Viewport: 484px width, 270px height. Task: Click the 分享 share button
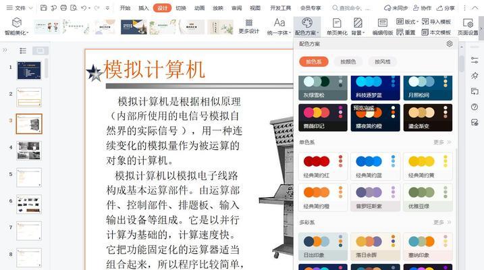(446, 8)
